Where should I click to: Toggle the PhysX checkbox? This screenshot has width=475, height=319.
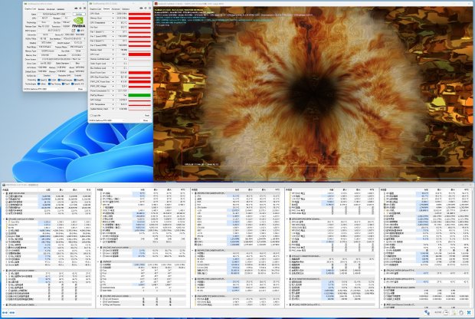click(63, 84)
